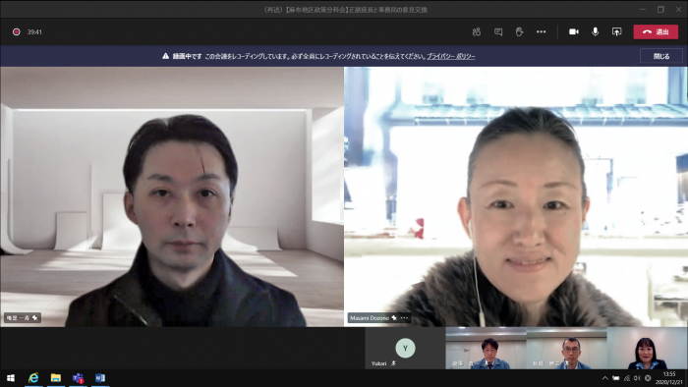Launch Internet Explorer from the taskbar
Image resolution: width=688 pixels, height=387 pixels.
coord(33,378)
